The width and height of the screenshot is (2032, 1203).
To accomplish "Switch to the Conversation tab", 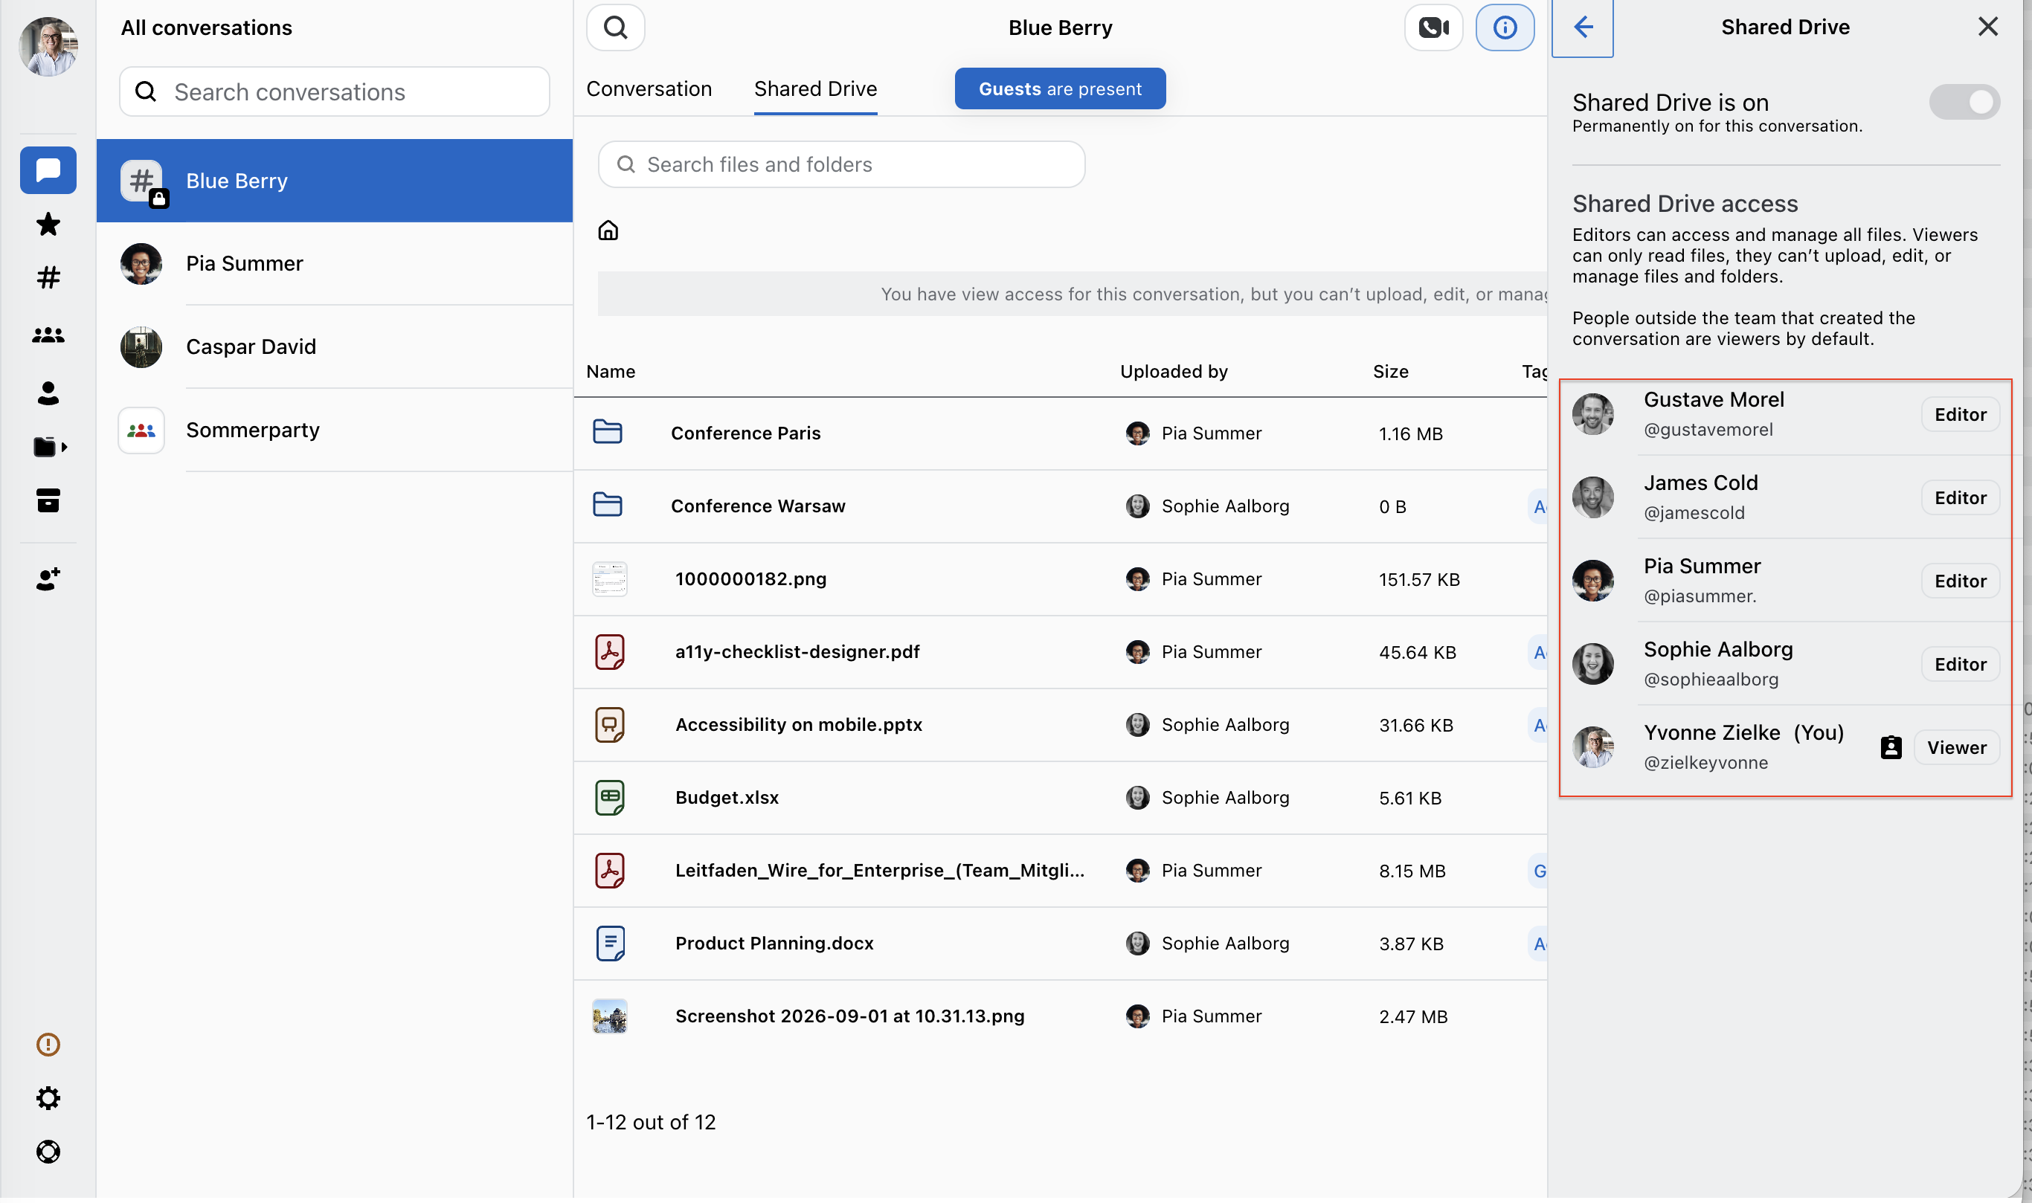I will pos(649,89).
